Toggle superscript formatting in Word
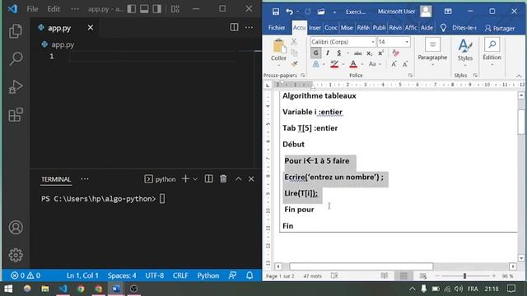 tap(380, 53)
